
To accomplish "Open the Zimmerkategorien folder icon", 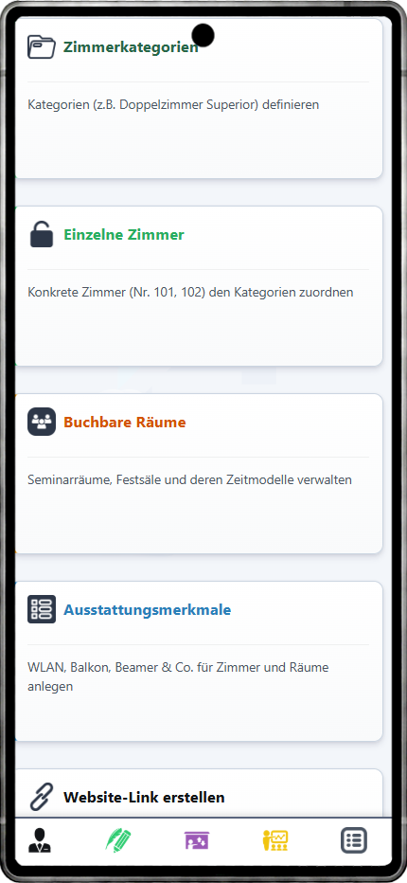I will [42, 46].
